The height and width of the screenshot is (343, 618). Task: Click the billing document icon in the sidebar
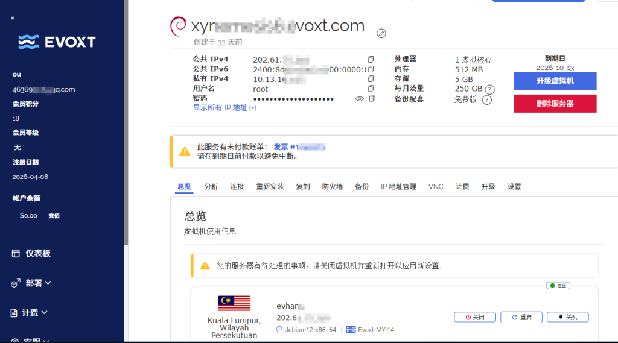pyautogui.click(x=14, y=313)
